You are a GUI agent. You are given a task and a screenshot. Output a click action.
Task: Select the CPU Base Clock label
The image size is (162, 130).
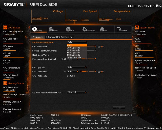click(x=40, y=46)
